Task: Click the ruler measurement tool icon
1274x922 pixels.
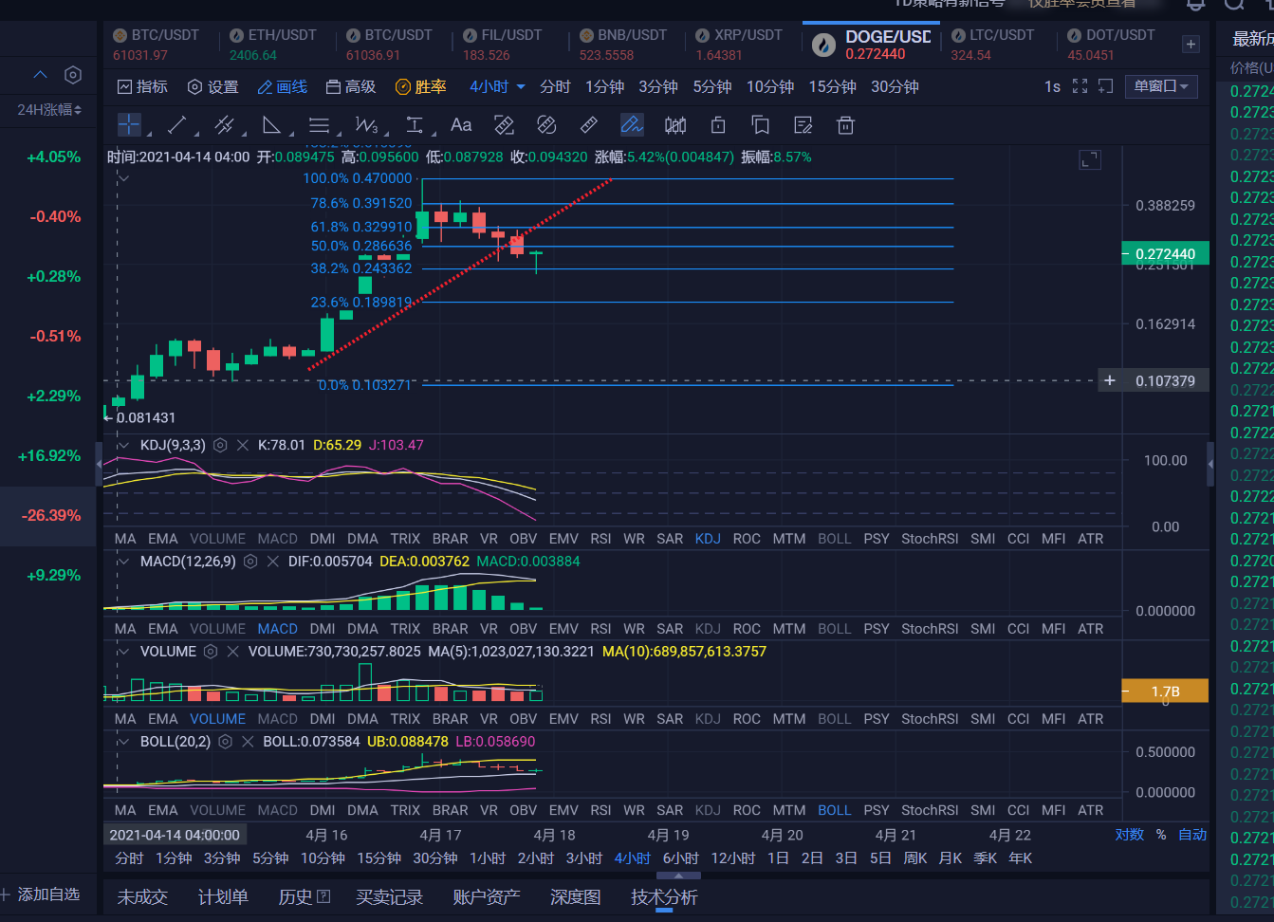Action: click(589, 125)
